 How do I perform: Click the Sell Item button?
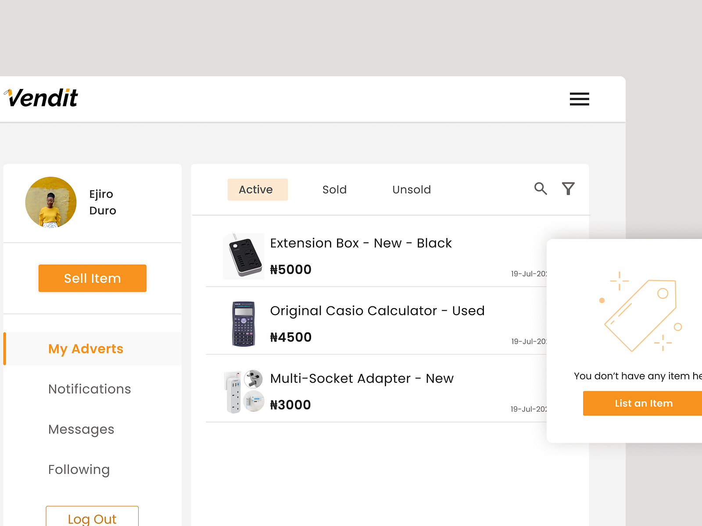click(92, 278)
